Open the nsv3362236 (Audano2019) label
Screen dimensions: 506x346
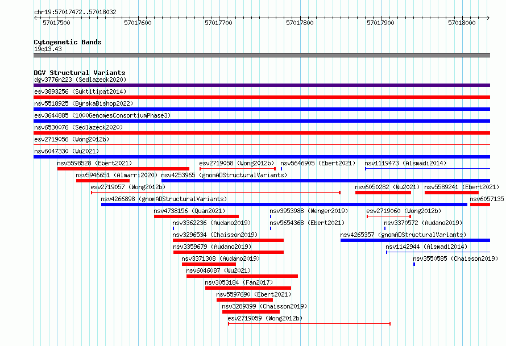[x=211, y=223]
